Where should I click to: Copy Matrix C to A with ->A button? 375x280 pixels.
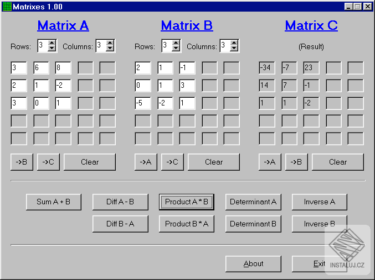[270, 162]
